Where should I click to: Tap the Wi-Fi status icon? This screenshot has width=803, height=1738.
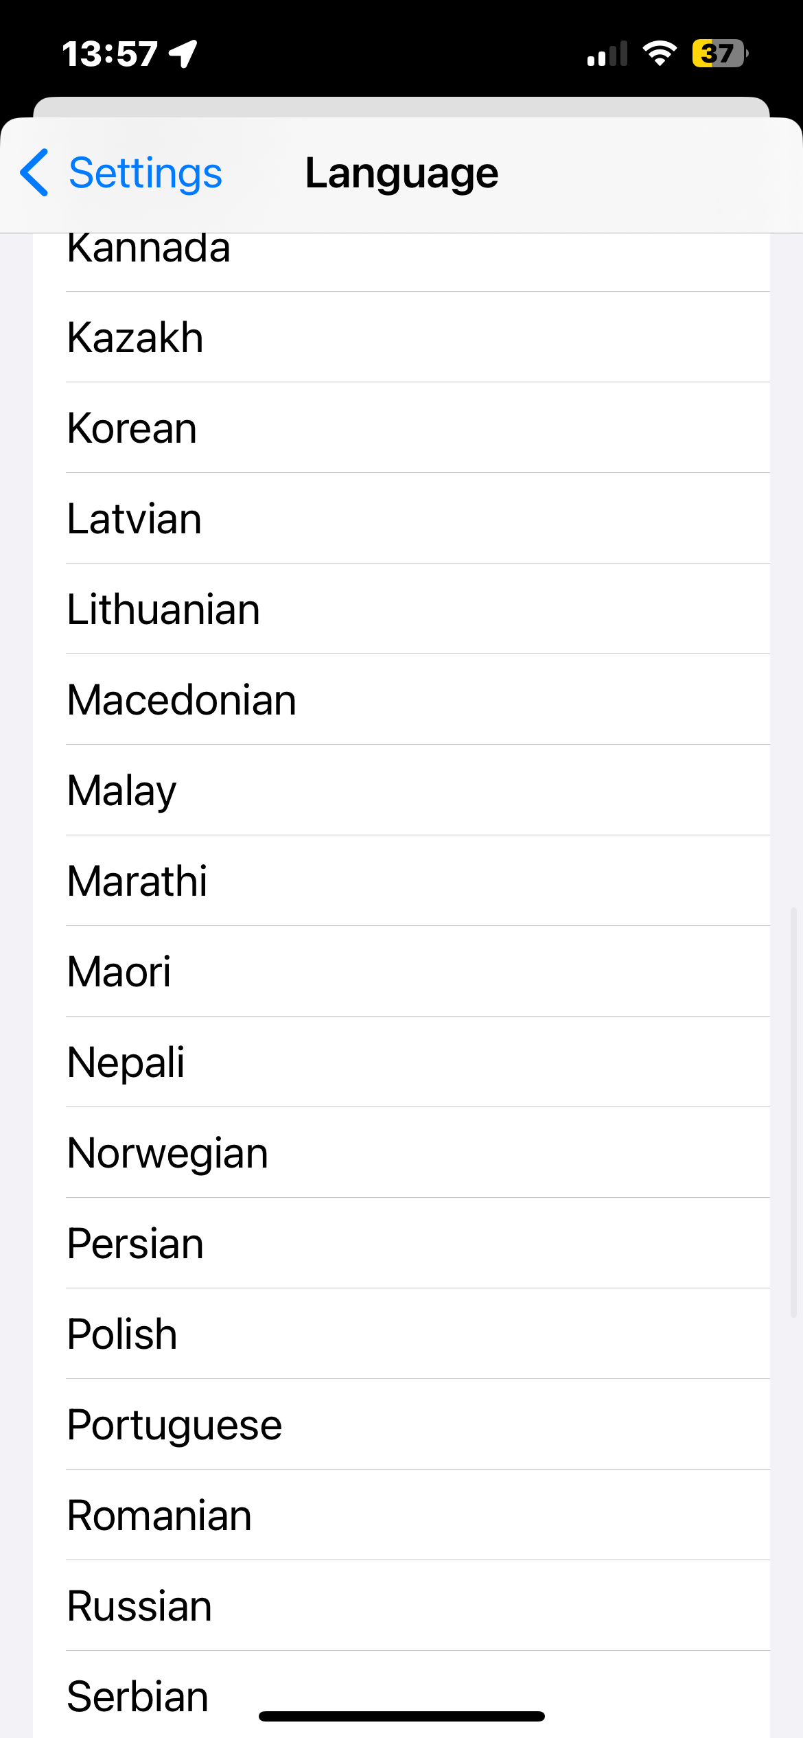660,54
